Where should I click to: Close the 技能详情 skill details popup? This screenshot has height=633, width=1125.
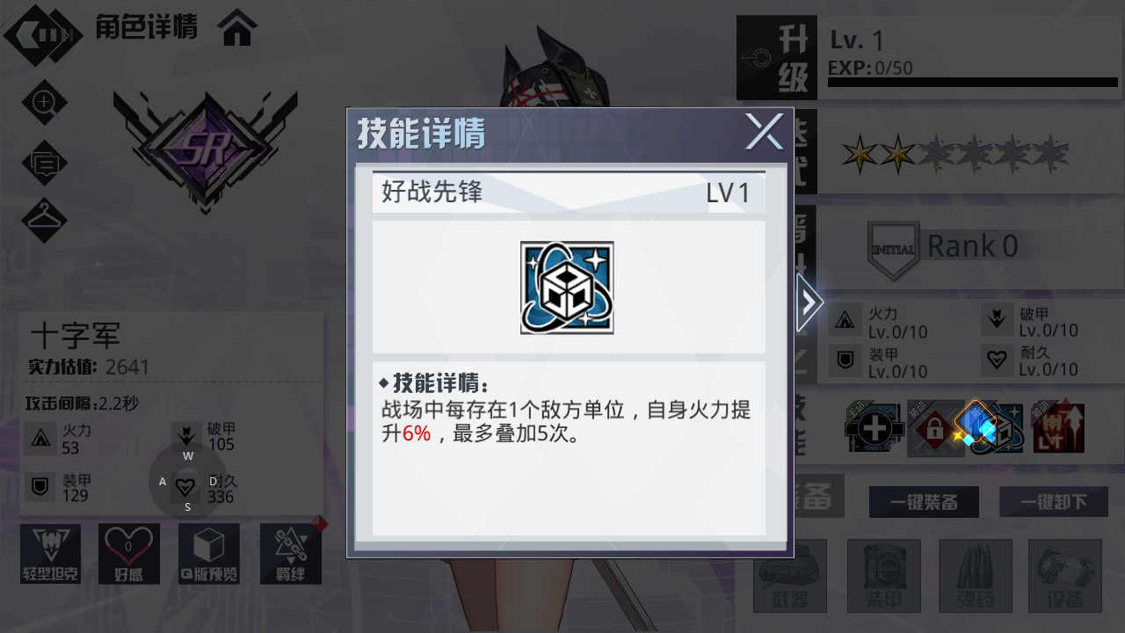pos(764,133)
